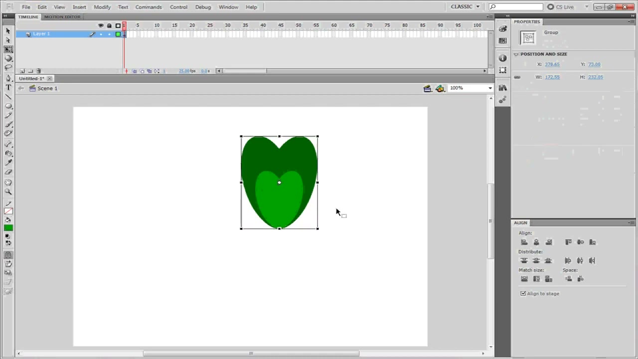Activate the Zoom magnifier tool
This screenshot has height=359, width=638.
[8, 192]
